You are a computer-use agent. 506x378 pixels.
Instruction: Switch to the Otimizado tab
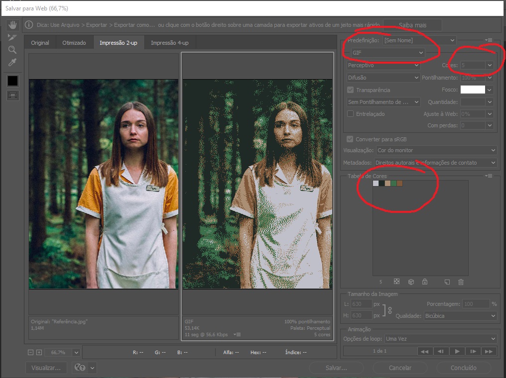[x=74, y=43]
